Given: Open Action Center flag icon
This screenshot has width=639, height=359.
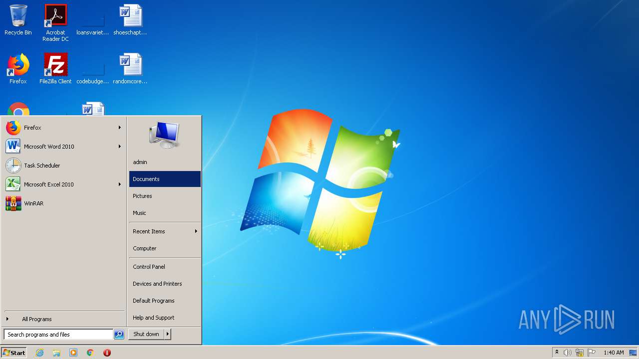Looking at the screenshot, I should [592, 353].
